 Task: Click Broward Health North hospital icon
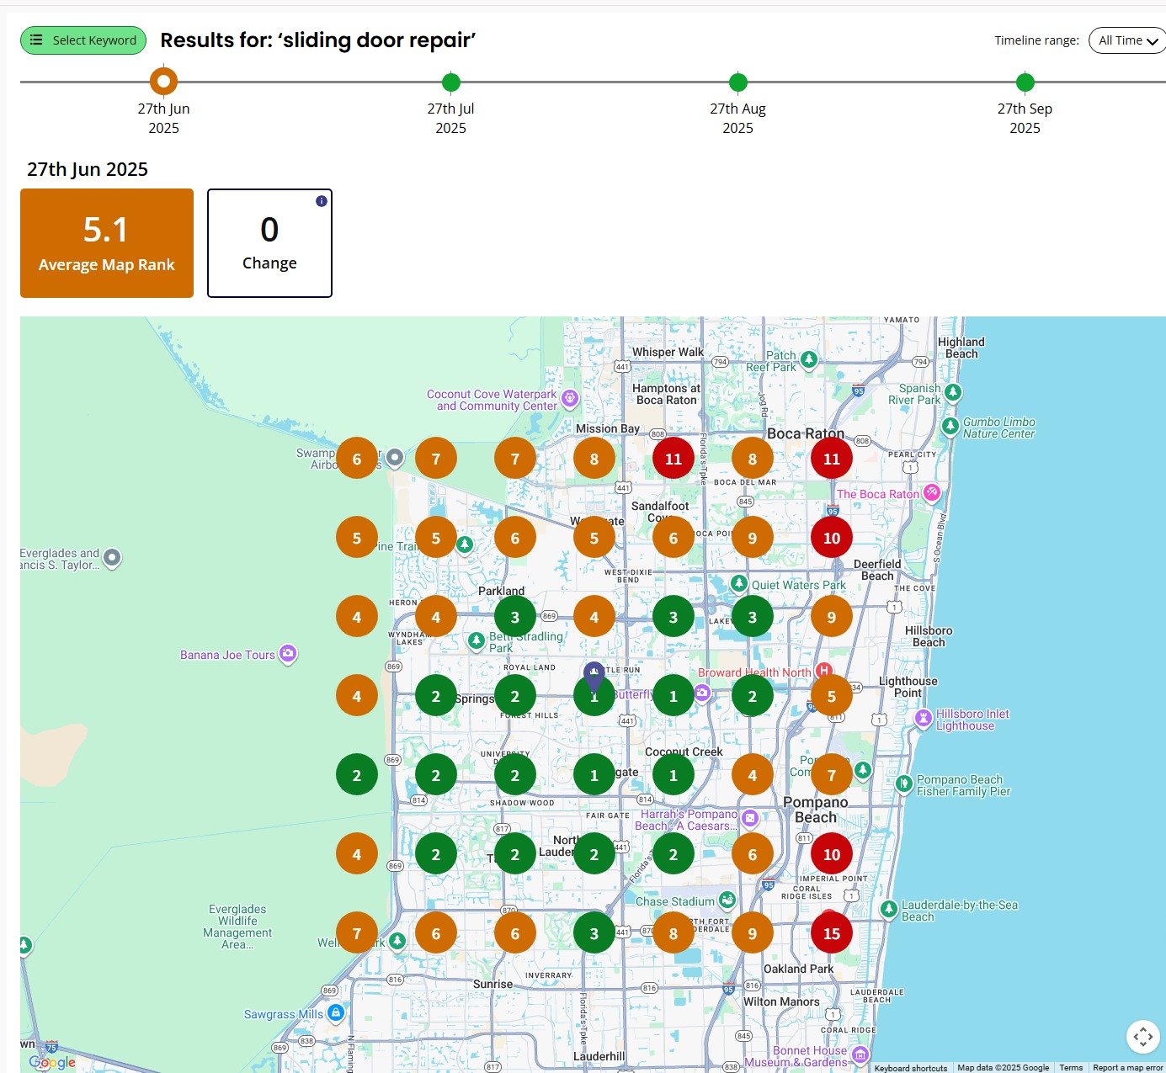coord(823,671)
